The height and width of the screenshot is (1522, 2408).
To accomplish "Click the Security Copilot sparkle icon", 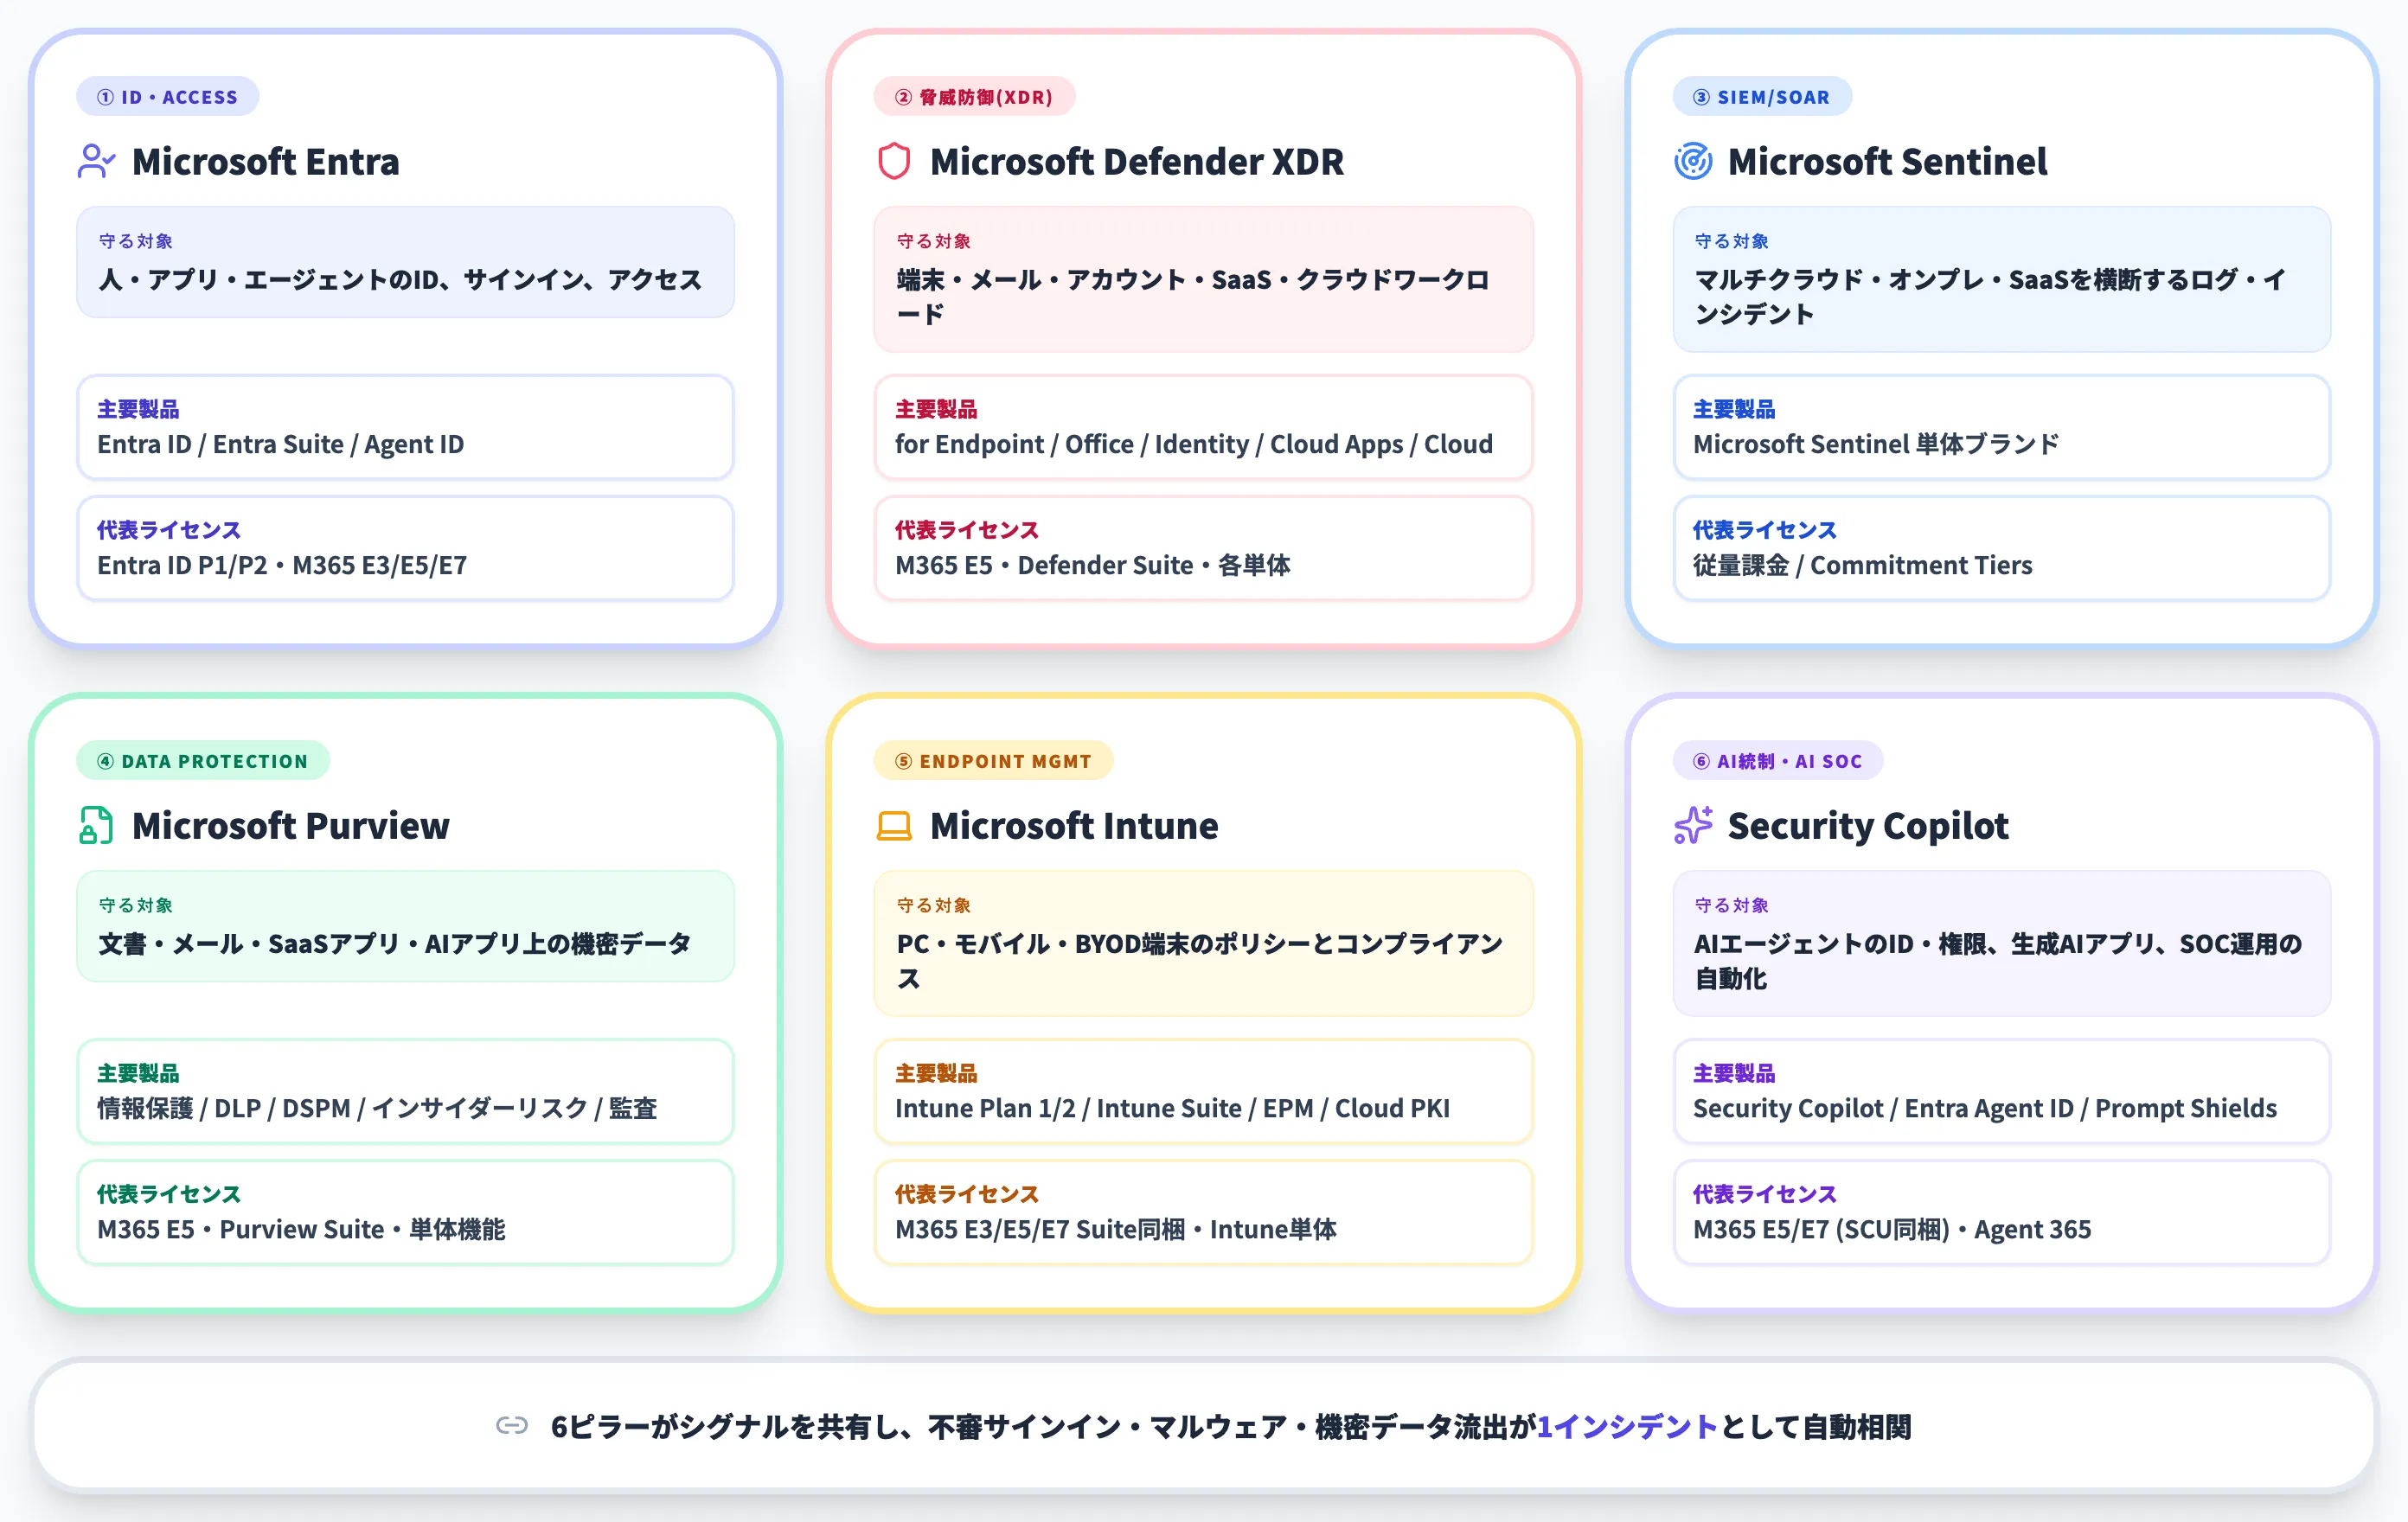I will point(1693,825).
